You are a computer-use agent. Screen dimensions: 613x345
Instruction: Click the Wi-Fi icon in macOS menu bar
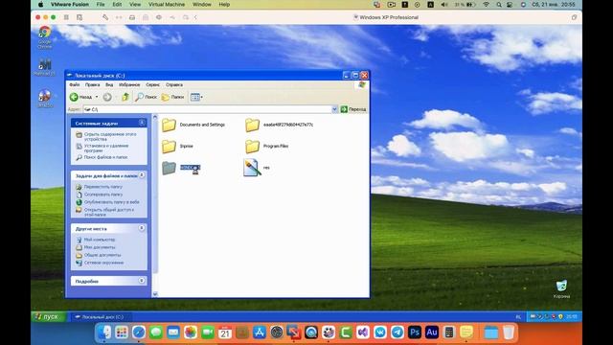click(x=486, y=4)
